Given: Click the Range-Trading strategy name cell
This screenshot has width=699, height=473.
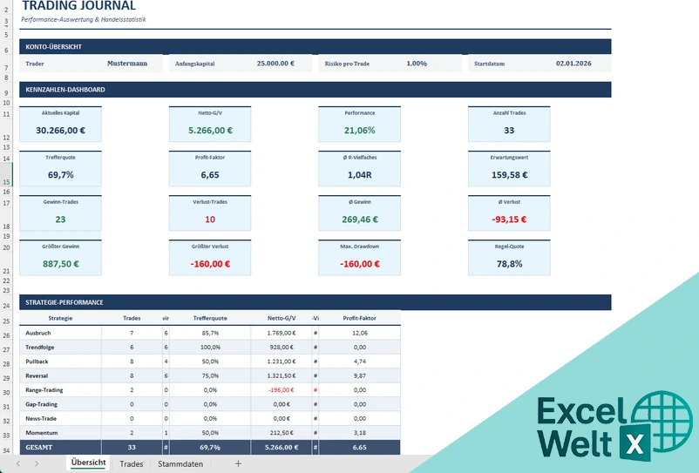Looking at the screenshot, I should [x=60, y=389].
